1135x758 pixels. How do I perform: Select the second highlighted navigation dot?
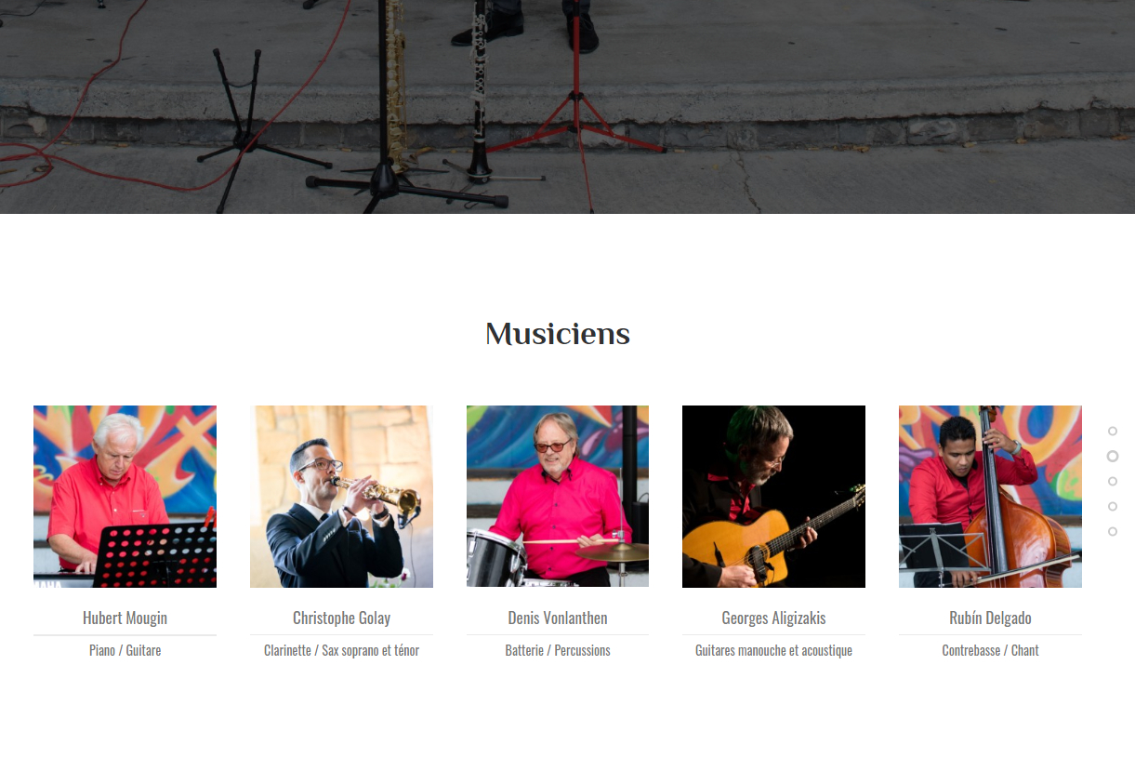pos(1113,456)
